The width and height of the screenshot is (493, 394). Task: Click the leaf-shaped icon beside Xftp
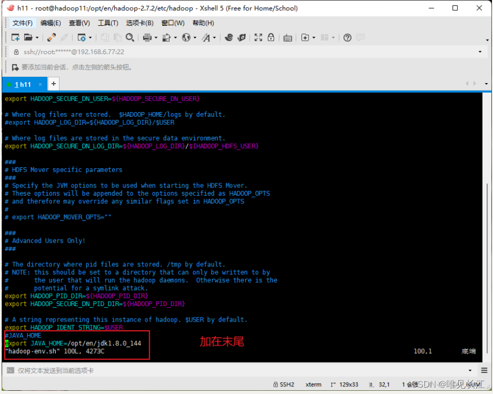(241, 38)
